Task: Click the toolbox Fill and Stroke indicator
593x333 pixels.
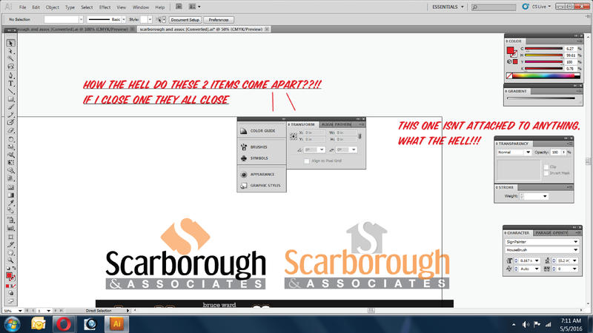Action: [10, 277]
